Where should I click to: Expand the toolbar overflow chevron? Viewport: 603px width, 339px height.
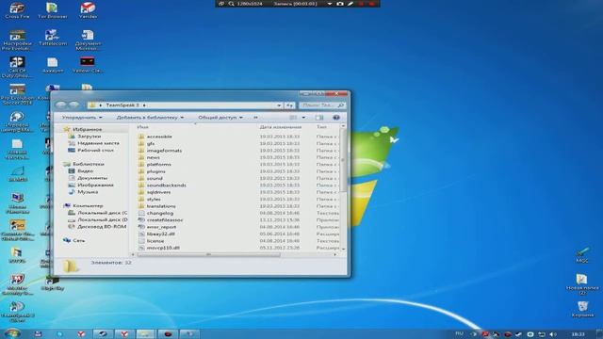pos(255,117)
